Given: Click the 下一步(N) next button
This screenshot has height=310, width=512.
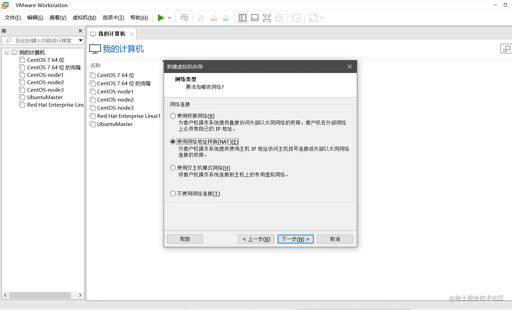Looking at the screenshot, I should click(x=296, y=239).
